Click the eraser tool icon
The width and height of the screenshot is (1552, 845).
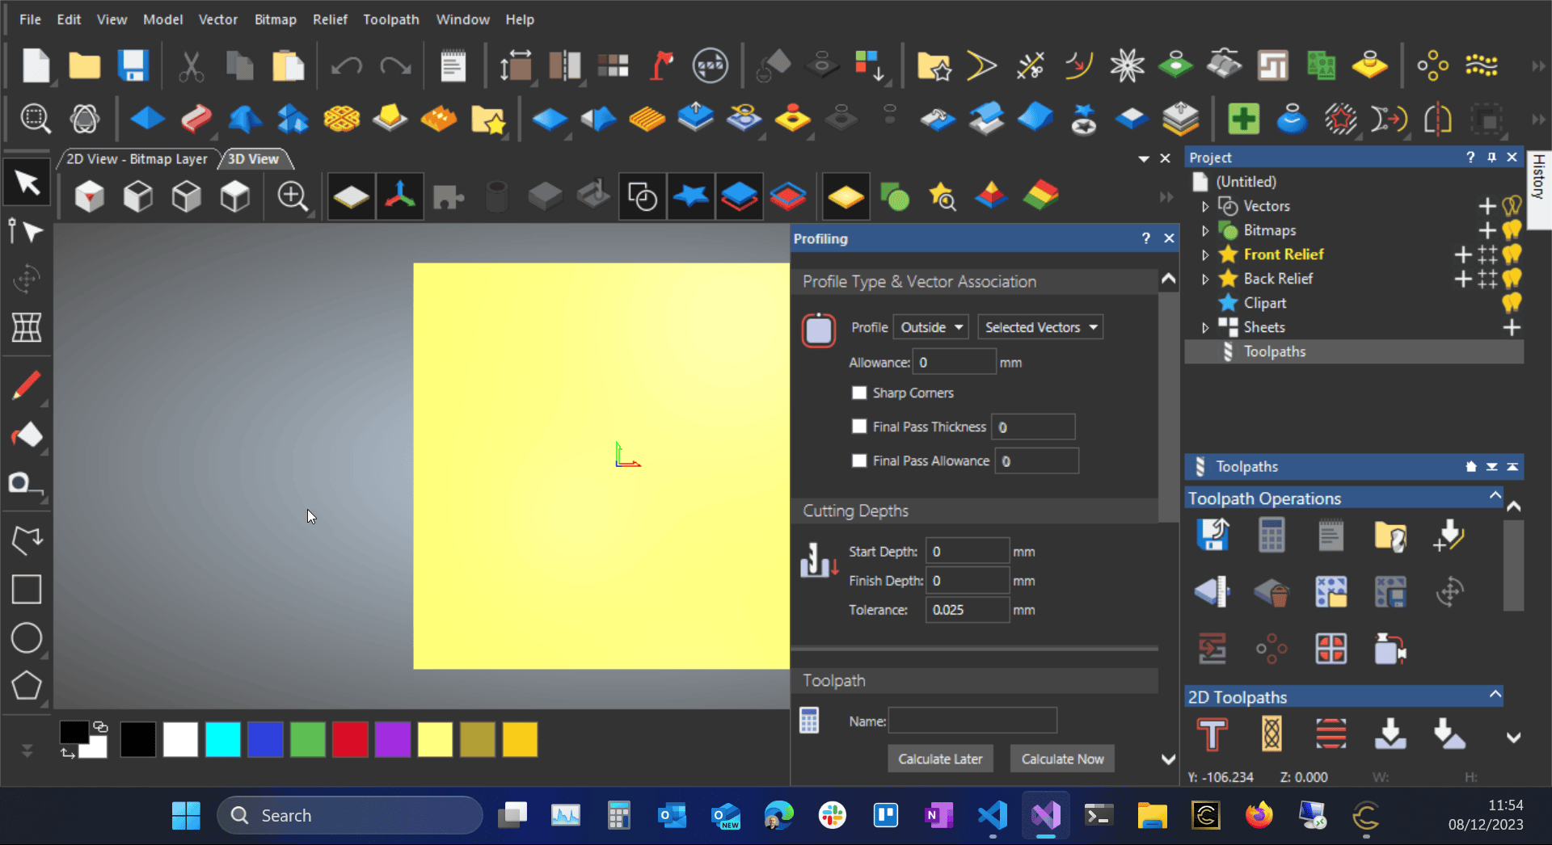point(27,435)
